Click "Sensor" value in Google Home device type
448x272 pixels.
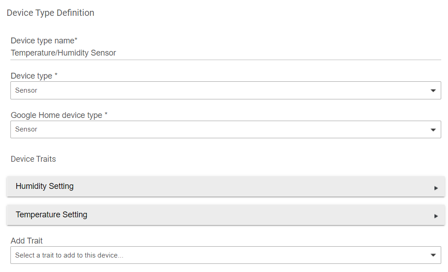[26, 129]
